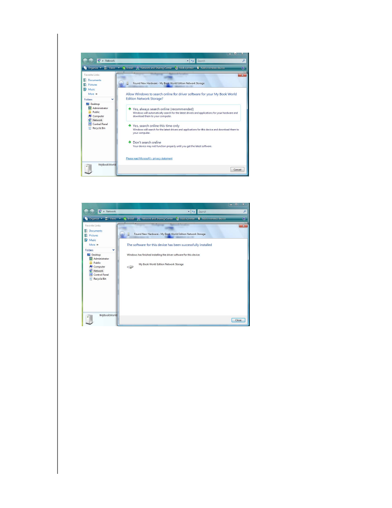Click Close in the successfully installed dialog
This screenshot has width=392, height=508.
[238, 320]
